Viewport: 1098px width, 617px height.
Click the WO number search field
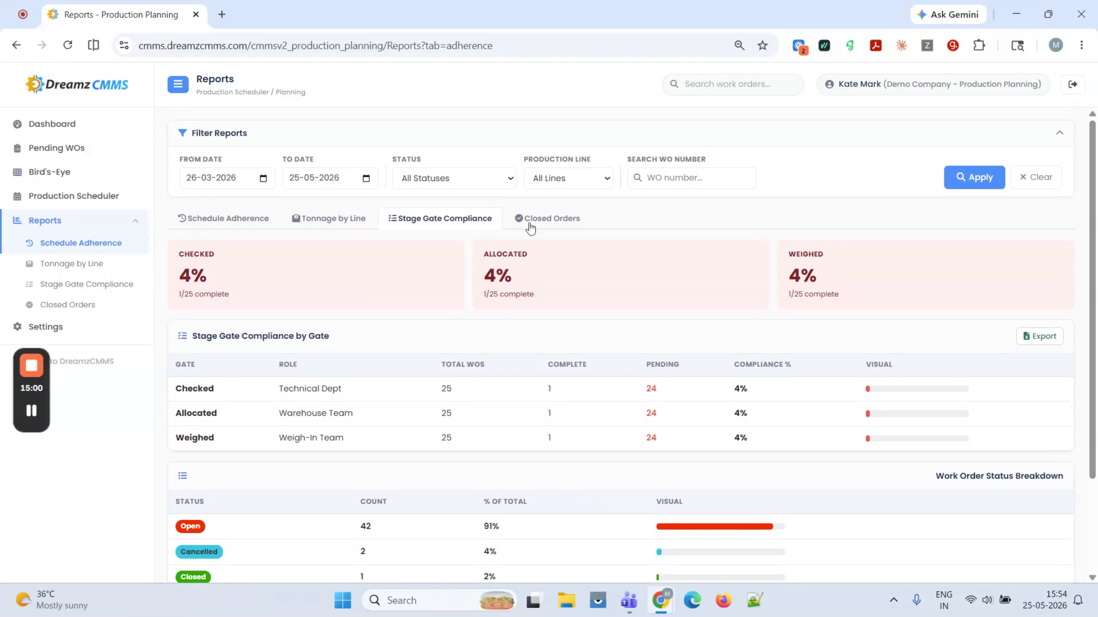[691, 178]
